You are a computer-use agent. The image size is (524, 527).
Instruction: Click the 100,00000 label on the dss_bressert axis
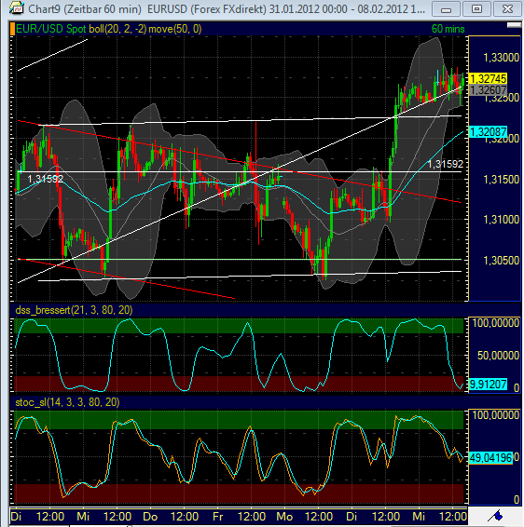pyautogui.click(x=496, y=323)
